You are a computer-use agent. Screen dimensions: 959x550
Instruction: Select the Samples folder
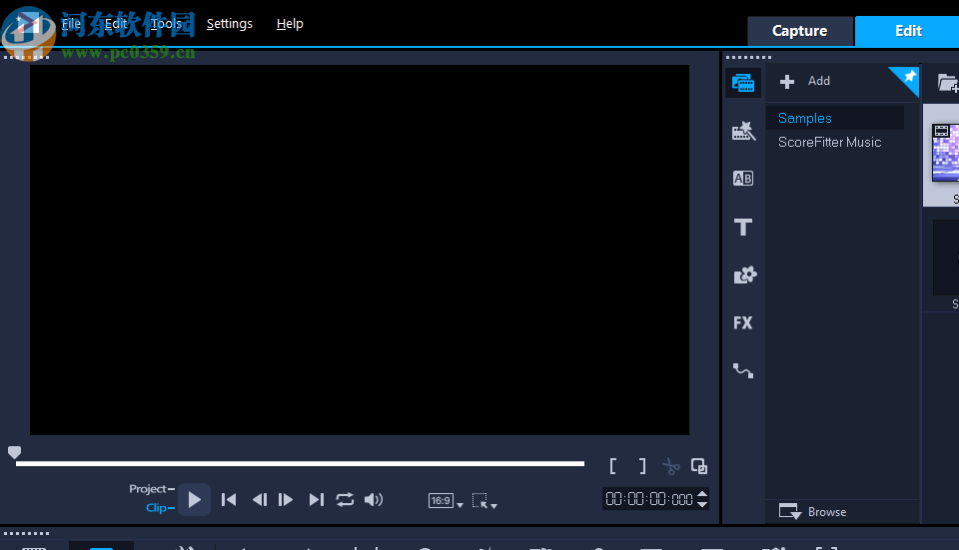(x=835, y=118)
